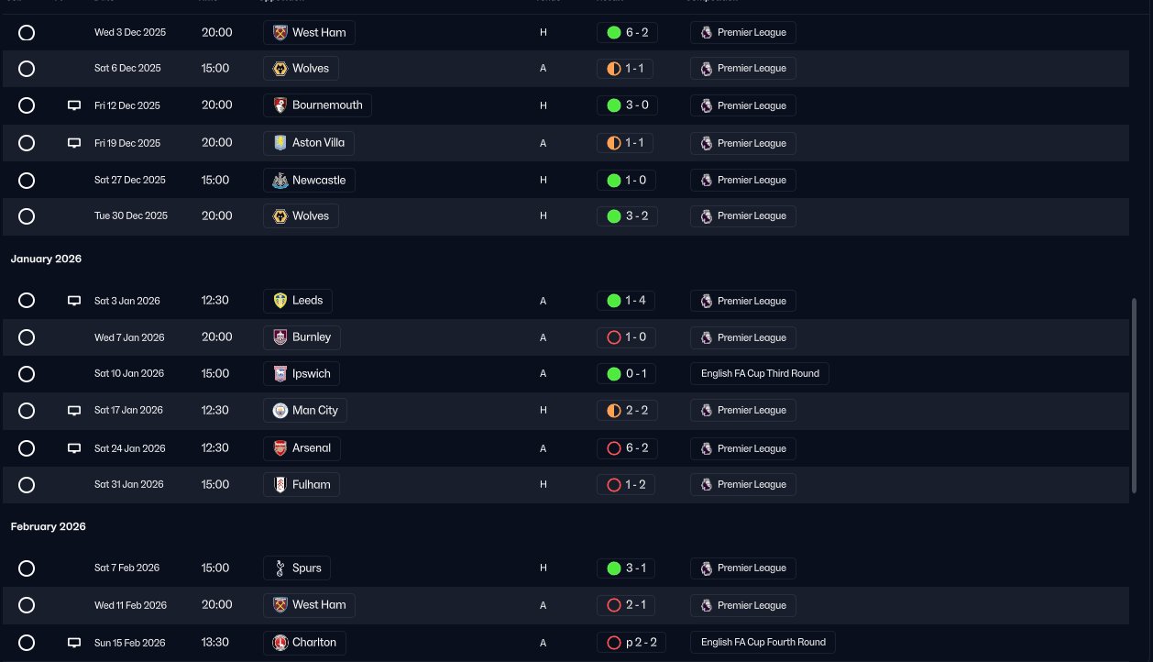Click the West Ham club crest on 3 Dec
Image resolution: width=1153 pixels, height=662 pixels.
(x=280, y=32)
